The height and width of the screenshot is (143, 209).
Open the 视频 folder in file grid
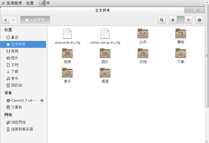pyautogui.click(x=67, y=53)
